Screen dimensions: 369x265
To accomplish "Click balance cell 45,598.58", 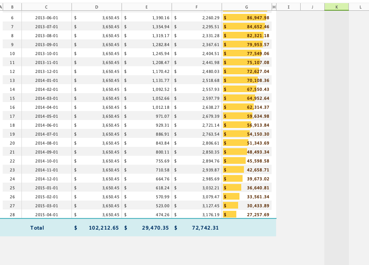I will tap(247, 161).
